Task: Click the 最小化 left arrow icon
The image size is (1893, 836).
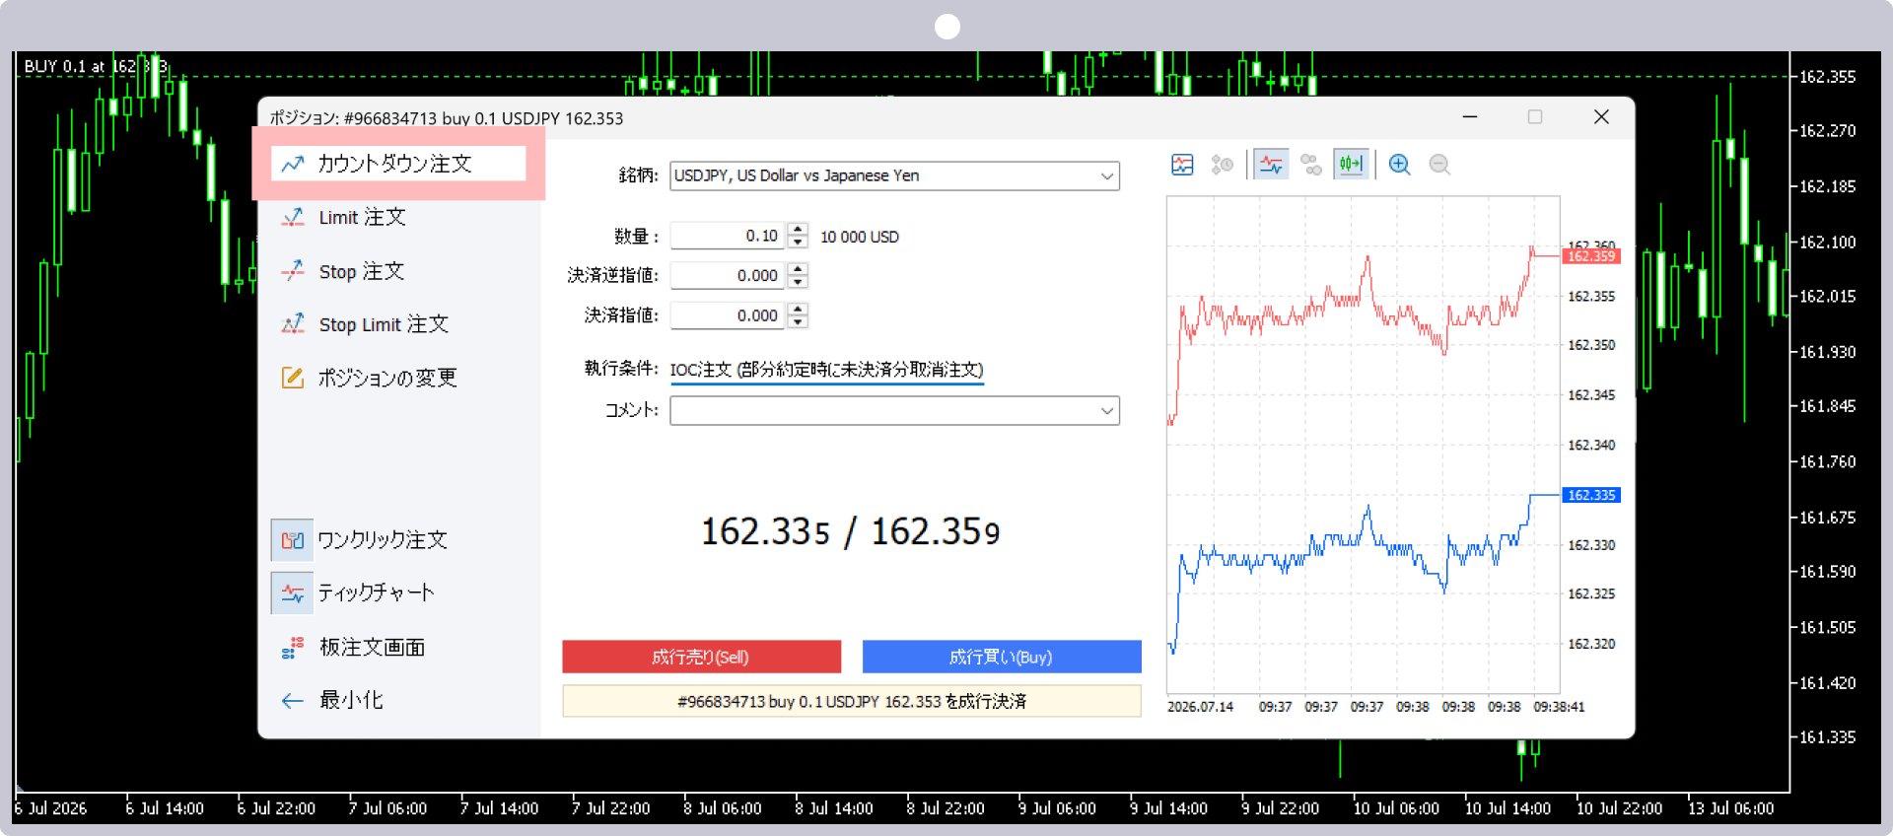Action: coord(292,701)
